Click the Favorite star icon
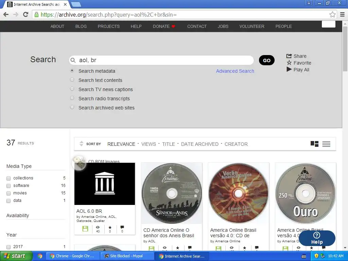The height and width of the screenshot is (261, 348). (x=289, y=63)
